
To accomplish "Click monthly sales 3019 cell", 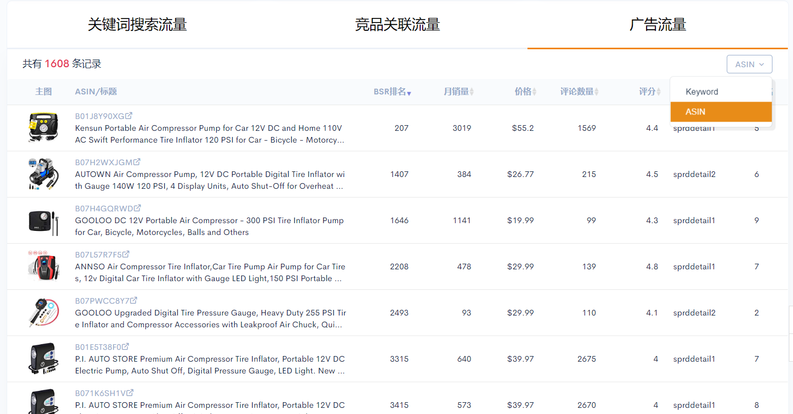I will tap(462, 128).
